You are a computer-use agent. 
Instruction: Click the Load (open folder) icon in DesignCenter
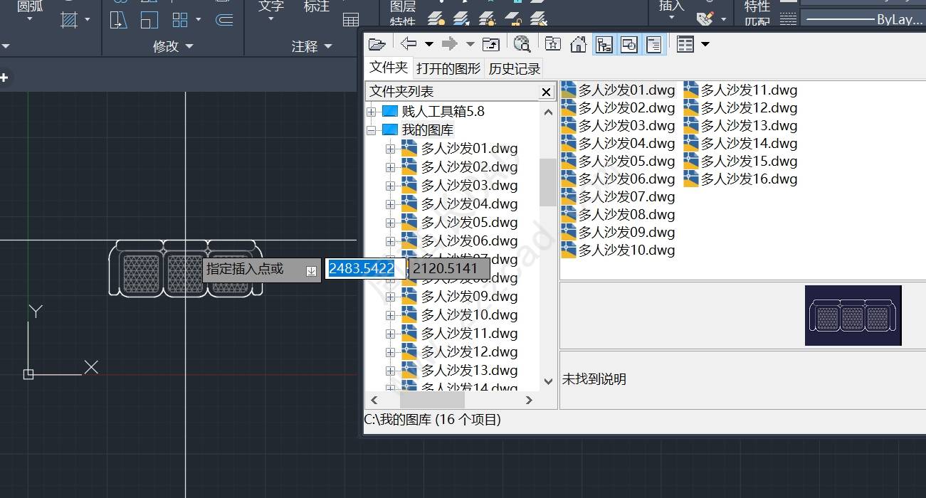377,44
